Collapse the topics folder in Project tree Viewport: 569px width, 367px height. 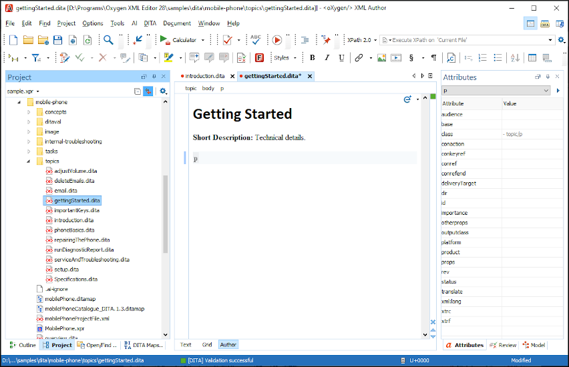pyautogui.click(x=29, y=161)
